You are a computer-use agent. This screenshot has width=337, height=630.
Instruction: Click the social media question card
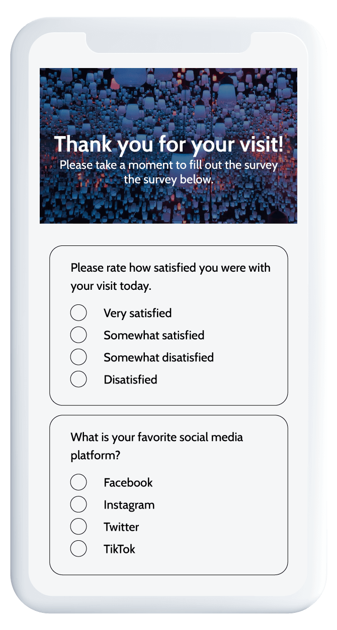(168, 494)
